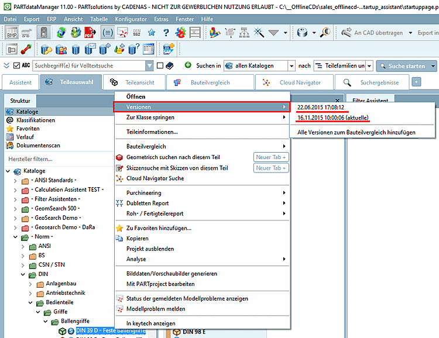Viewport: 439px width, 338px height.
Task: Open the search term history dropdown arrow
Action: pos(149,65)
